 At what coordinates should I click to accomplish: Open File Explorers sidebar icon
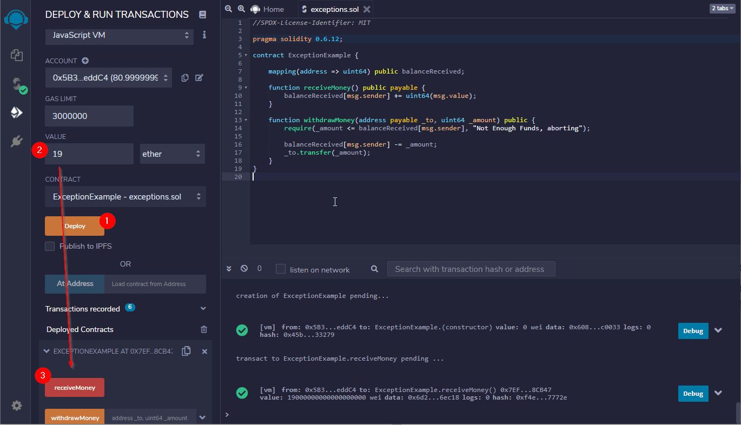(x=17, y=55)
